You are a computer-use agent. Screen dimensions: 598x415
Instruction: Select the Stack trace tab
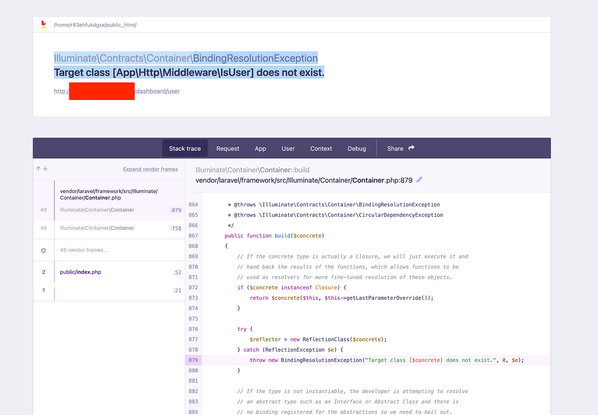pyautogui.click(x=185, y=148)
